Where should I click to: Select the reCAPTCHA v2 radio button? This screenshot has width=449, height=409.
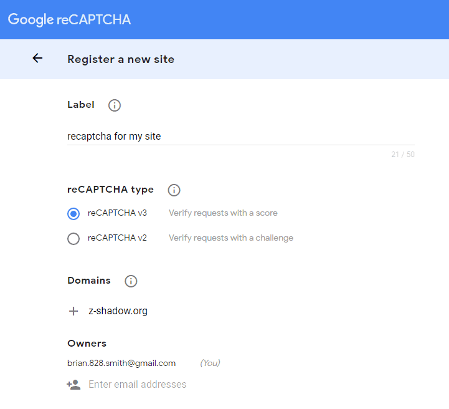coord(73,238)
